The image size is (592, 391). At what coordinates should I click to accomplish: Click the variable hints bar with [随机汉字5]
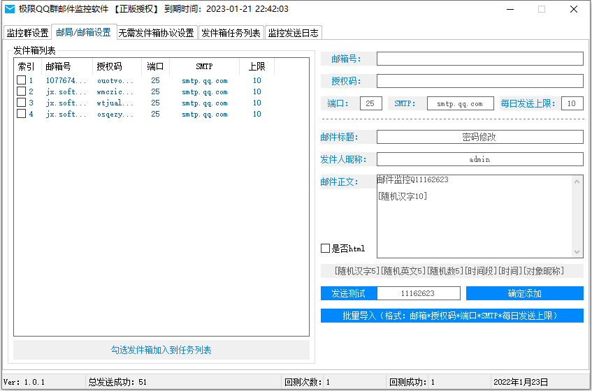[x=452, y=271]
